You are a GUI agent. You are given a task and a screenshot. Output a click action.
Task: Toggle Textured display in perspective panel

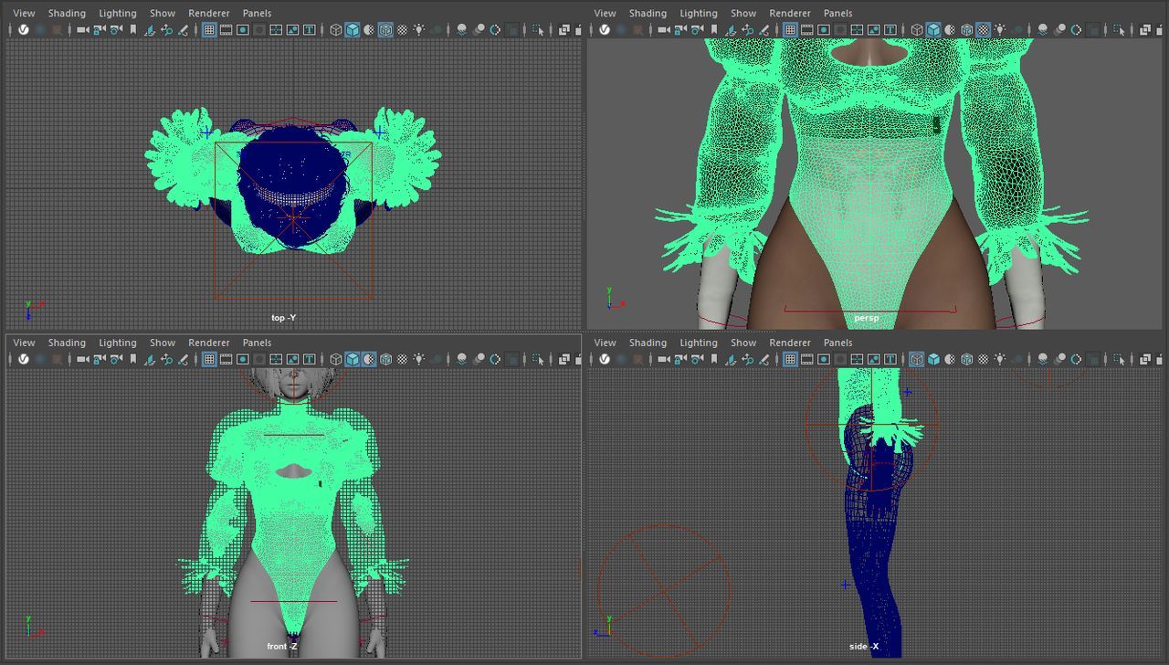pyautogui.click(x=983, y=29)
